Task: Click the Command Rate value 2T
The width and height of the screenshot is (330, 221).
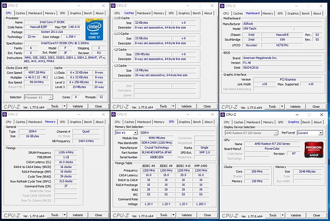Action: pos(66,186)
